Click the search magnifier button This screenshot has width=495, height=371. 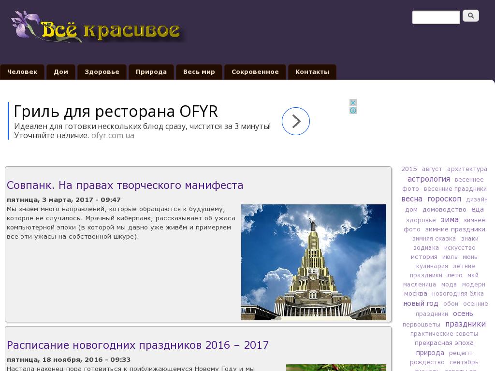[471, 15]
